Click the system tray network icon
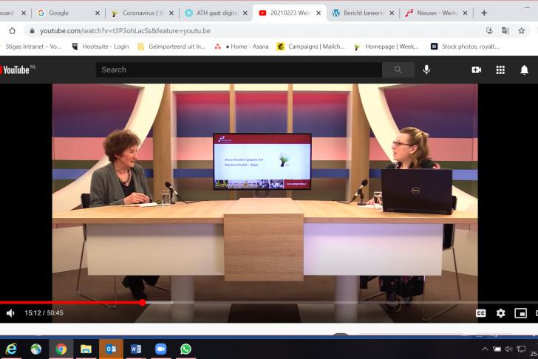 (x=521, y=349)
